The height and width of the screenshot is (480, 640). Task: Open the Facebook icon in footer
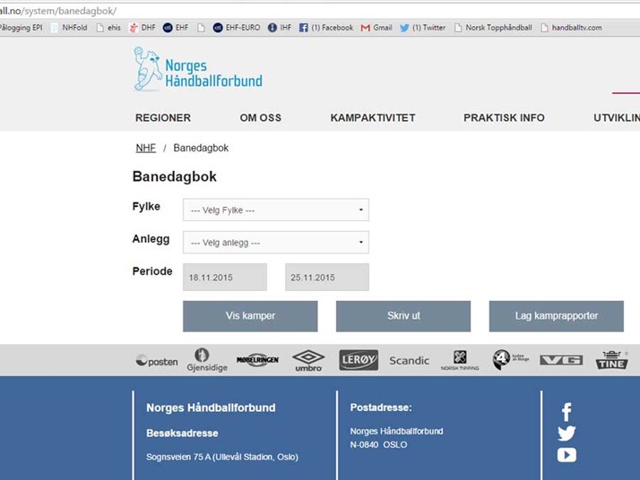coord(566,412)
